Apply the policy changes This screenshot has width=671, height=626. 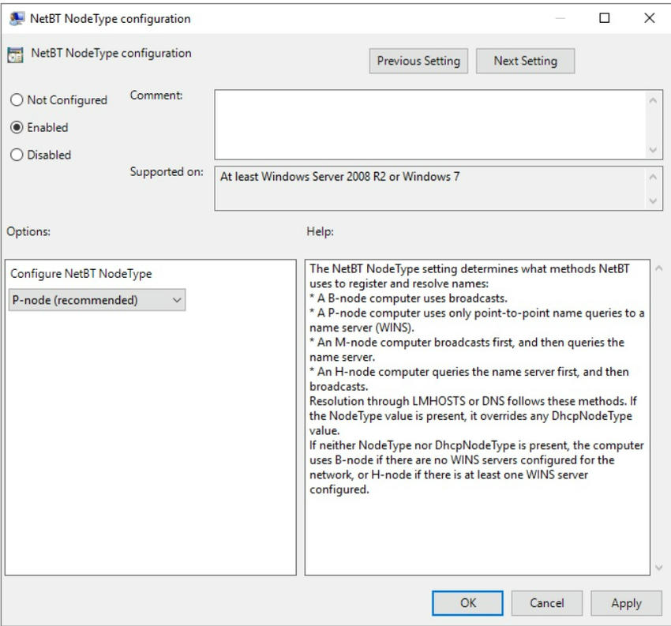[x=626, y=603]
